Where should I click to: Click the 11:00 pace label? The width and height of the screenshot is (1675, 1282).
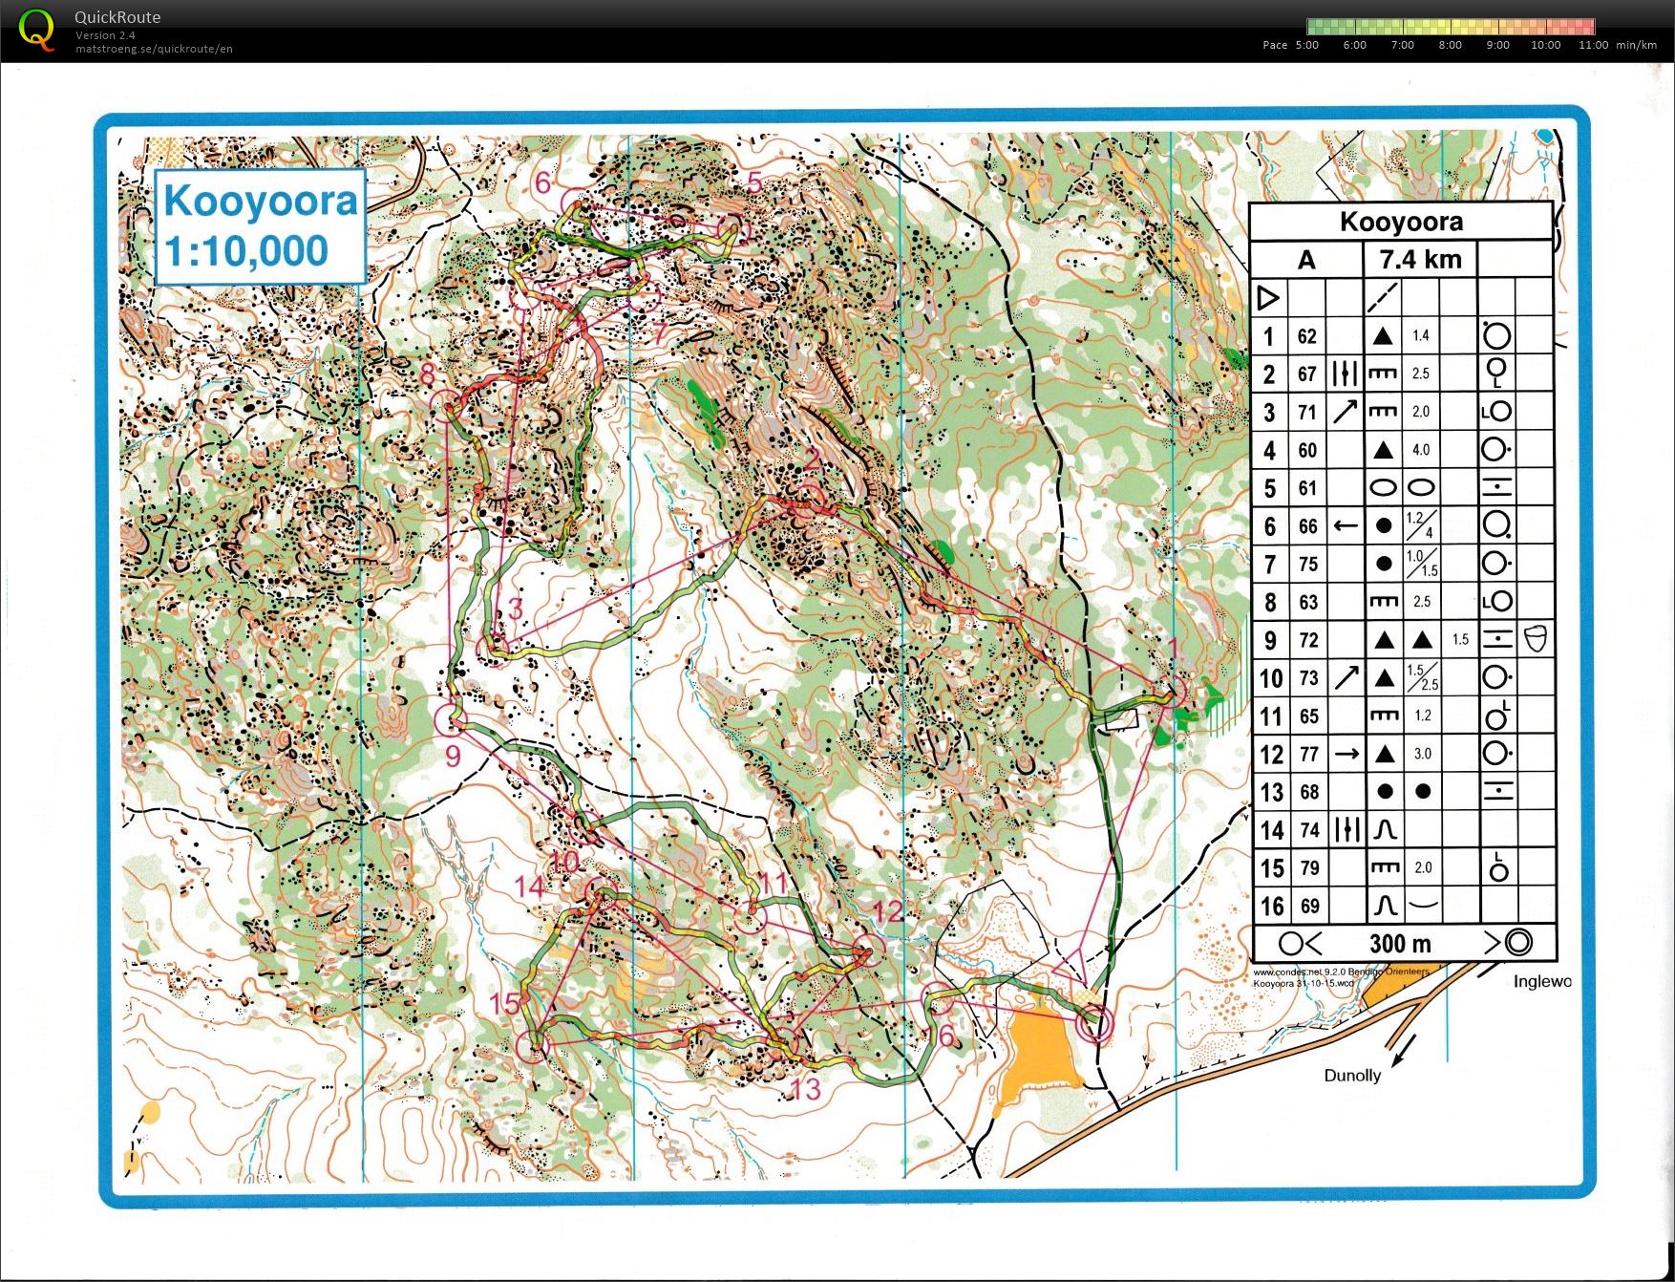[1593, 45]
